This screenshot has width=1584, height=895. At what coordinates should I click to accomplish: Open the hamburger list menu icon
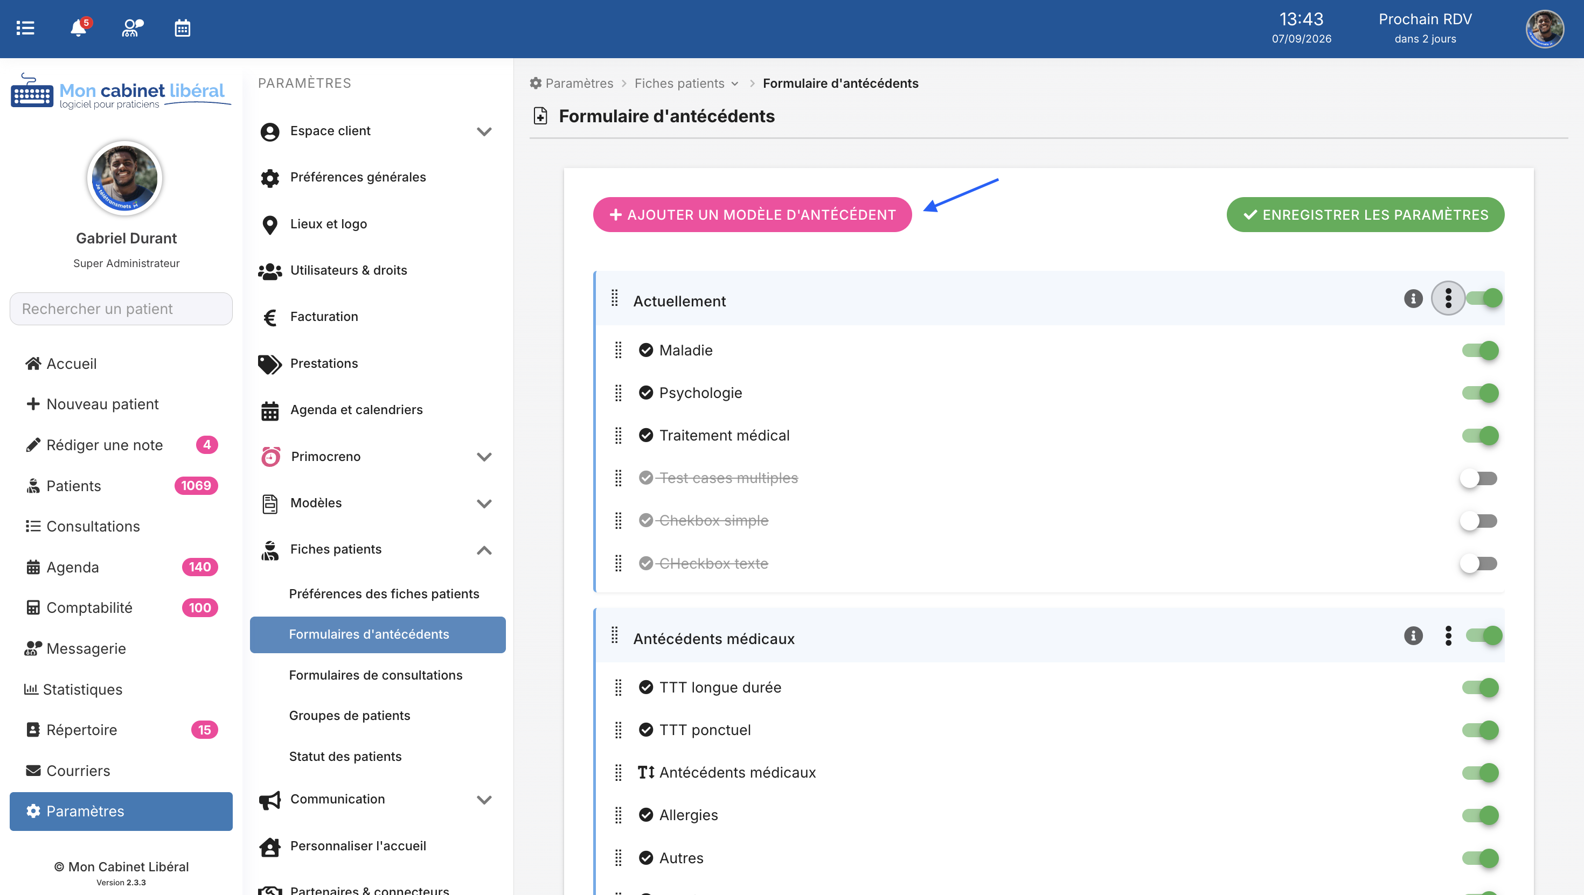coord(25,29)
